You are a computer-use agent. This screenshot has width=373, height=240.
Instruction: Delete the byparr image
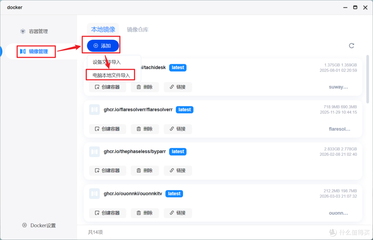[145, 171]
